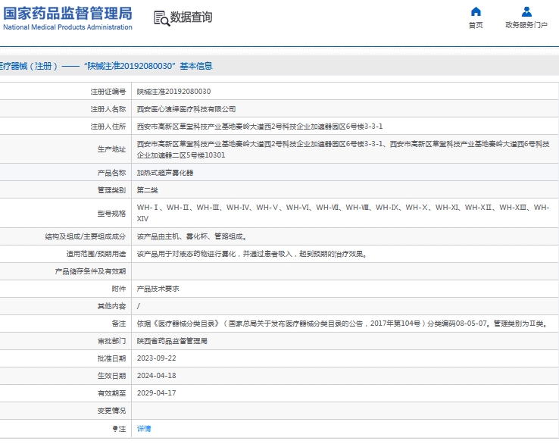This screenshot has height=444, width=559.
Task: Click the 政务服务门户 label
Action: tap(526, 25)
